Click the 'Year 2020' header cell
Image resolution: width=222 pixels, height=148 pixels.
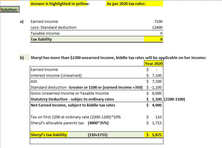click(154, 64)
